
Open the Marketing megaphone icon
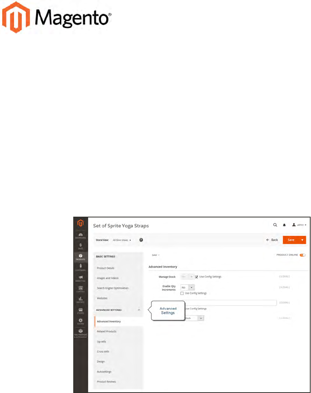tap(80, 279)
